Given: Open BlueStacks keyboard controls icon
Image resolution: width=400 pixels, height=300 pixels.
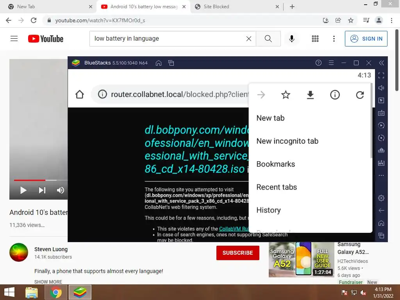Looking at the screenshot, I should (381, 113).
